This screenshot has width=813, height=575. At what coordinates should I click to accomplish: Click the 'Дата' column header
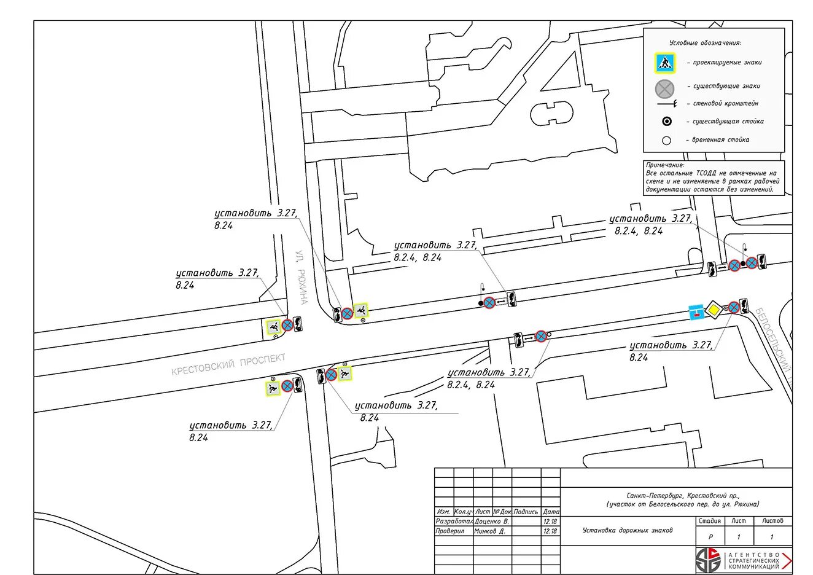[551, 512]
